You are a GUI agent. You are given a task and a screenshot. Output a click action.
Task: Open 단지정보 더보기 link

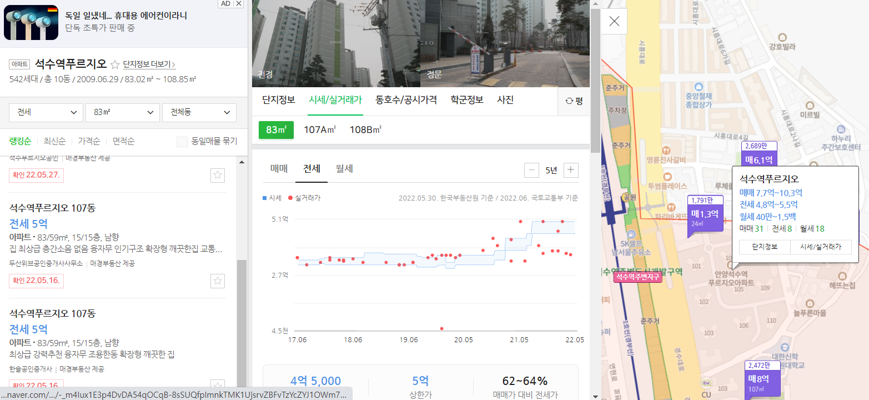pos(149,64)
